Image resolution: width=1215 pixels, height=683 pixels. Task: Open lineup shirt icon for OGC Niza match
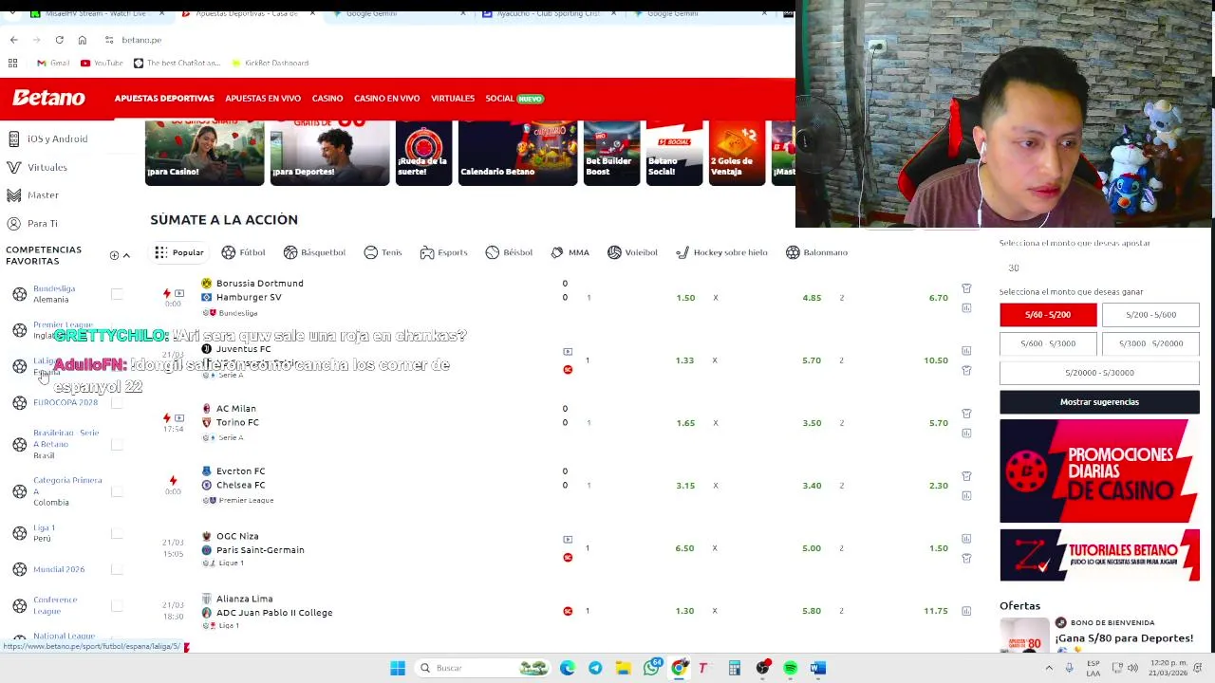point(966,558)
